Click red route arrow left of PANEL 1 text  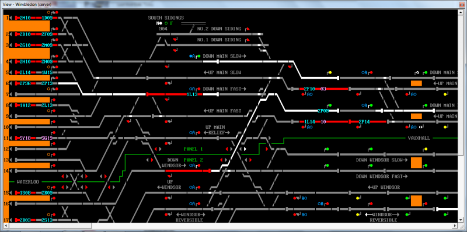(156, 149)
